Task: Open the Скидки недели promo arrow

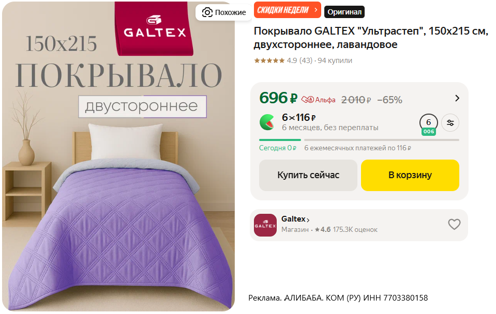Action: coord(315,10)
